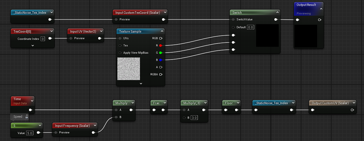This screenshot has width=364, height=141.
Task: Click the blue B output pin on Texture Sample
Action: pos(160,60)
